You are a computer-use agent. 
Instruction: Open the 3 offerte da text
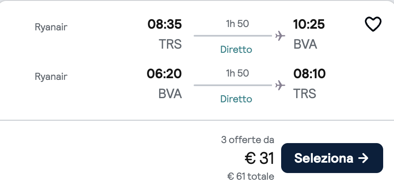point(247,140)
